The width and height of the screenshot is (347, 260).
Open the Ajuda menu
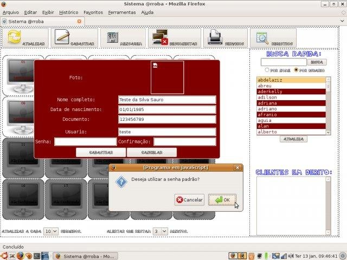(x=147, y=12)
